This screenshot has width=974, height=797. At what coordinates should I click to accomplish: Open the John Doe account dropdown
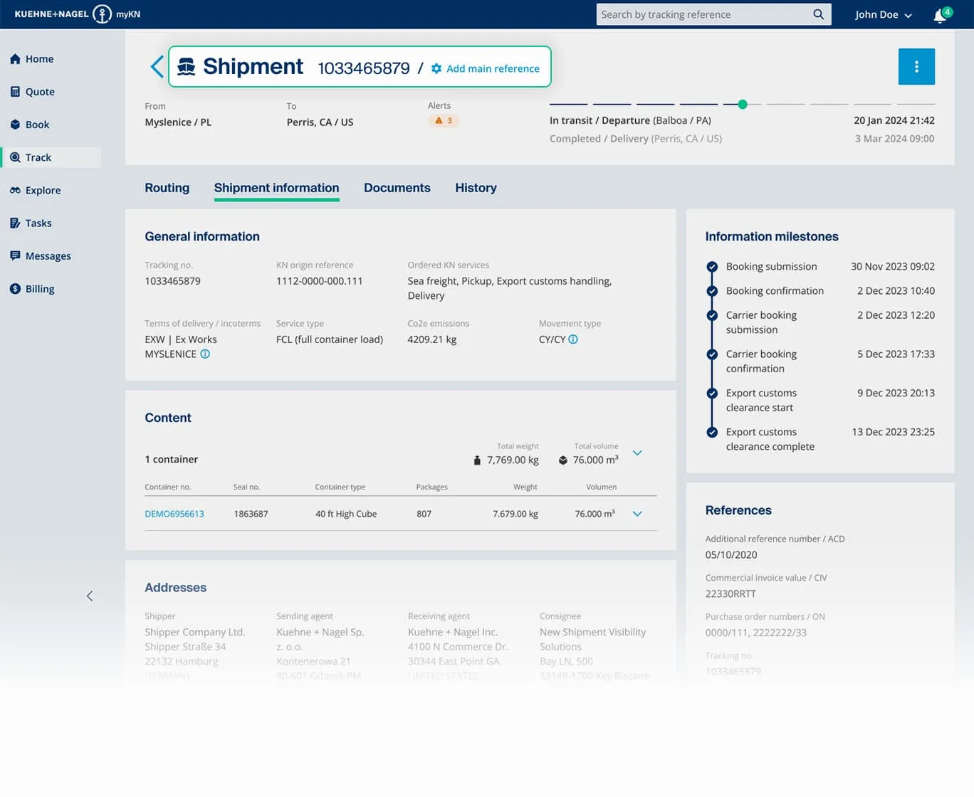[x=883, y=14]
